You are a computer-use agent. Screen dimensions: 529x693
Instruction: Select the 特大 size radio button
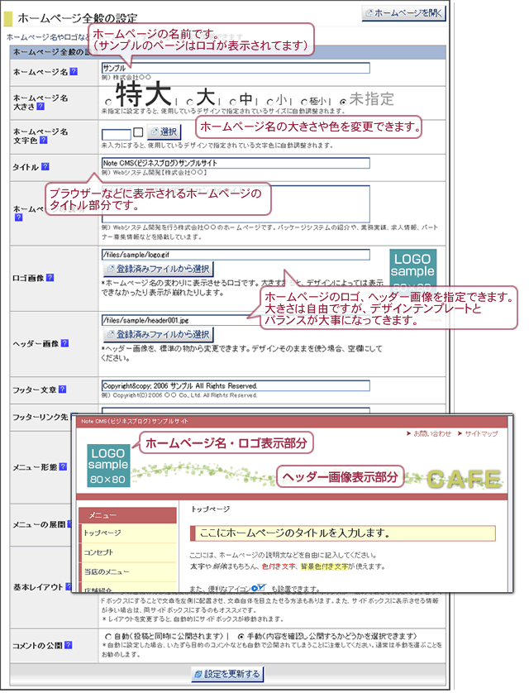pos(108,102)
